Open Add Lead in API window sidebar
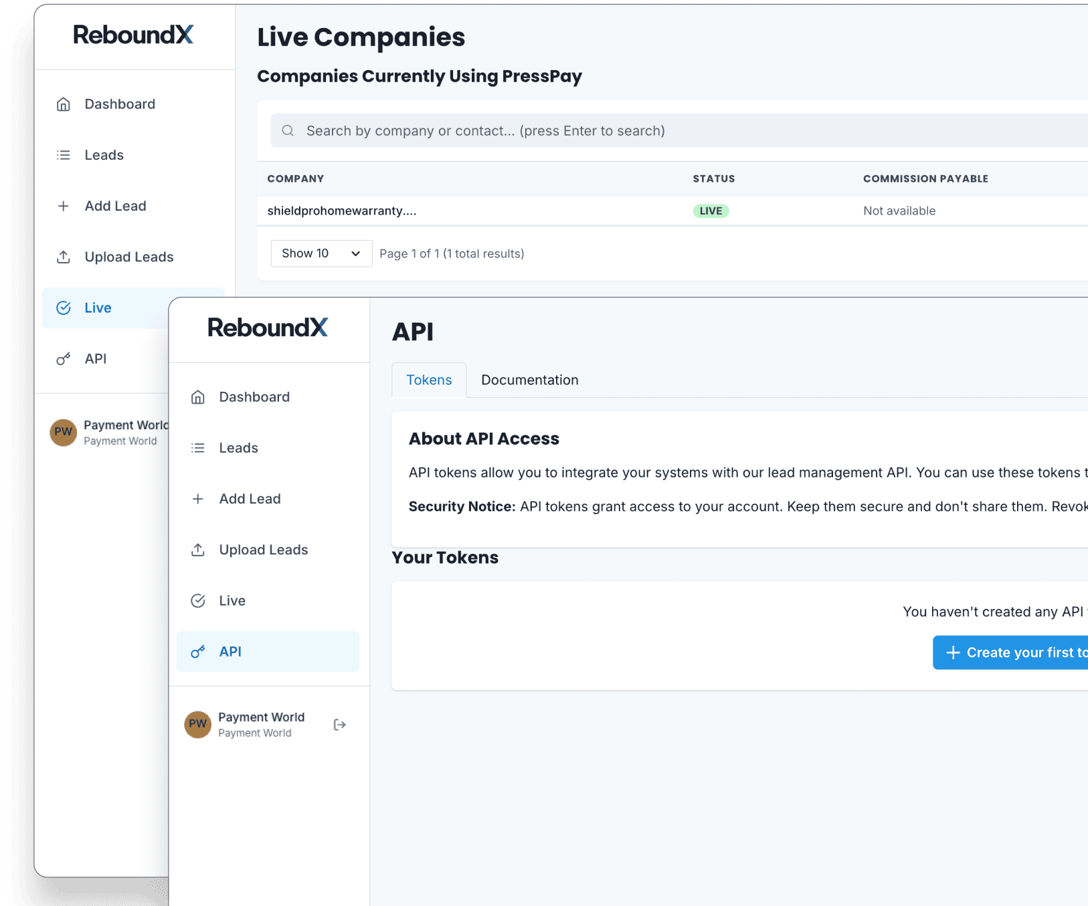 pos(268,499)
